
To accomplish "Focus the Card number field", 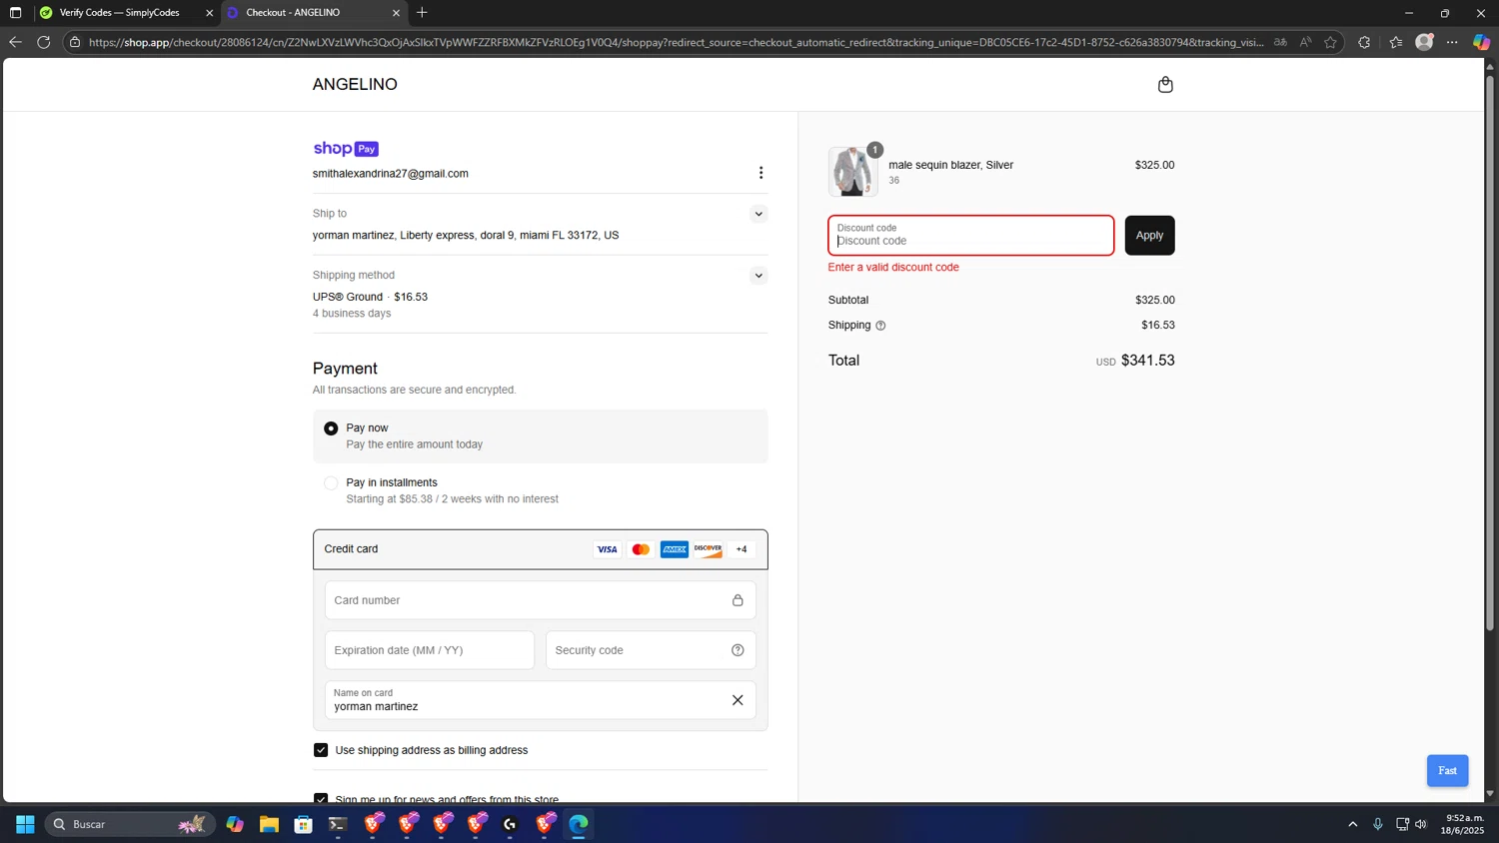I will pos(540,600).
